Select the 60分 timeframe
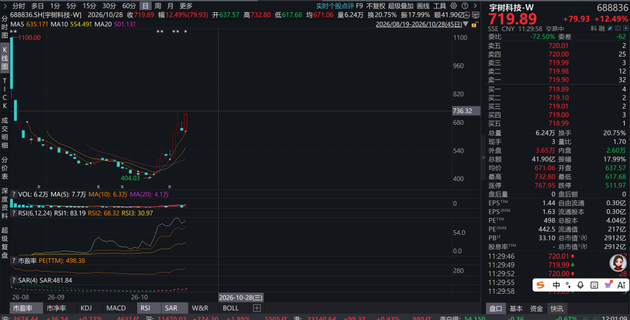 pyautogui.click(x=129, y=6)
